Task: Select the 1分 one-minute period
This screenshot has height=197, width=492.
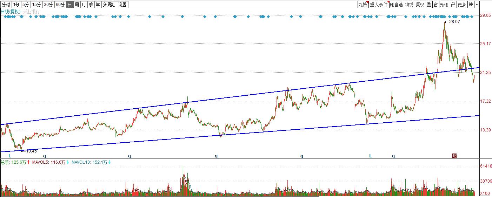Action: point(16,5)
